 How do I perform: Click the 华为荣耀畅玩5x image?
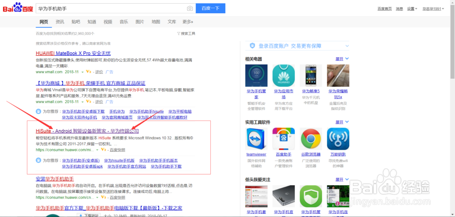point(338,76)
